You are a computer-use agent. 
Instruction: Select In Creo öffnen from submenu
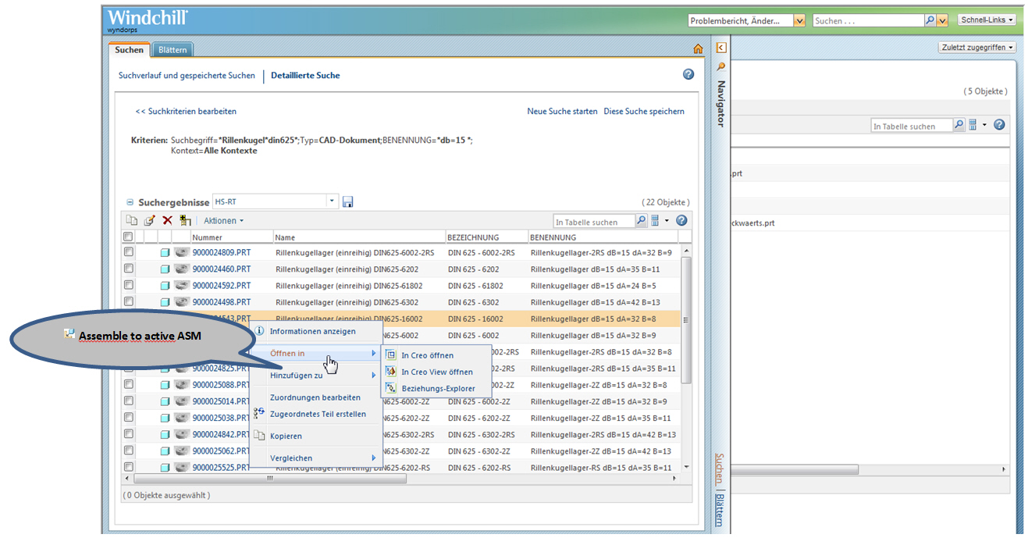tap(426, 355)
